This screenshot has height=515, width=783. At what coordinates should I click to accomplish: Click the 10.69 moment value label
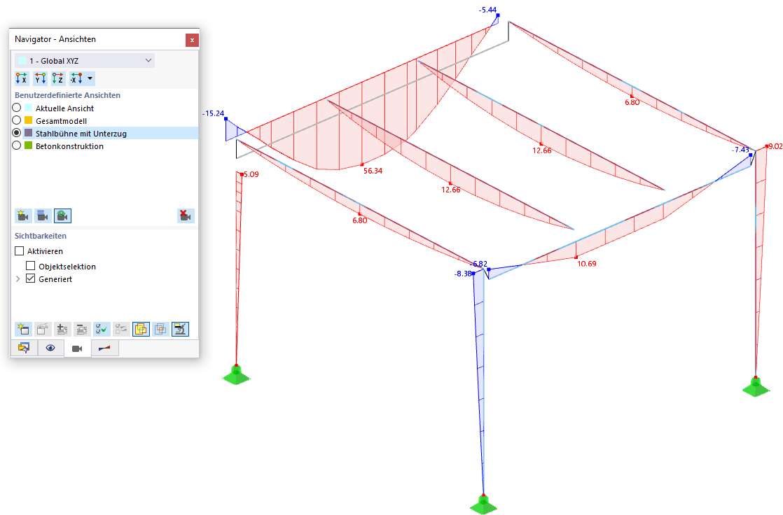tap(587, 264)
